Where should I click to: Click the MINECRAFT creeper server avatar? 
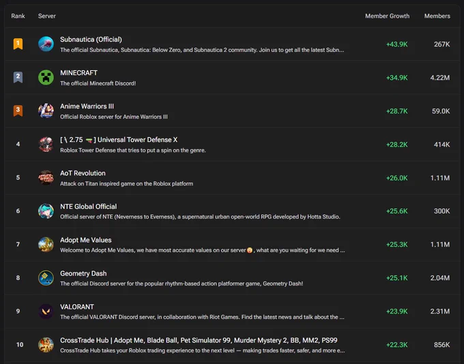pos(46,77)
